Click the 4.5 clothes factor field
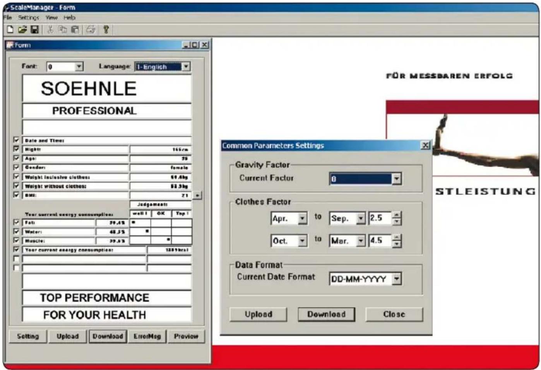 [x=380, y=241]
